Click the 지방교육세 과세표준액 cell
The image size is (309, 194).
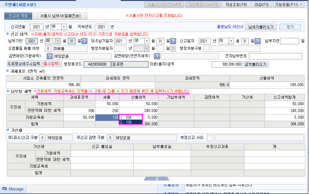[x=79, y=117]
